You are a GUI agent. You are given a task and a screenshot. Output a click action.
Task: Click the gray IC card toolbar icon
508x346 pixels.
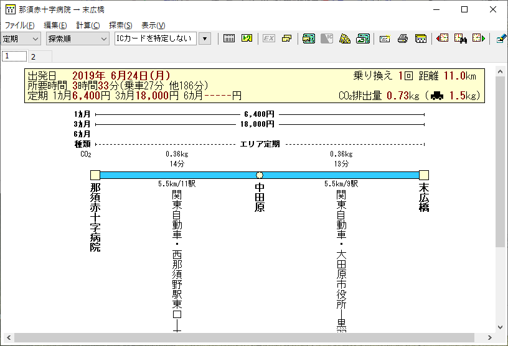tap(327, 39)
